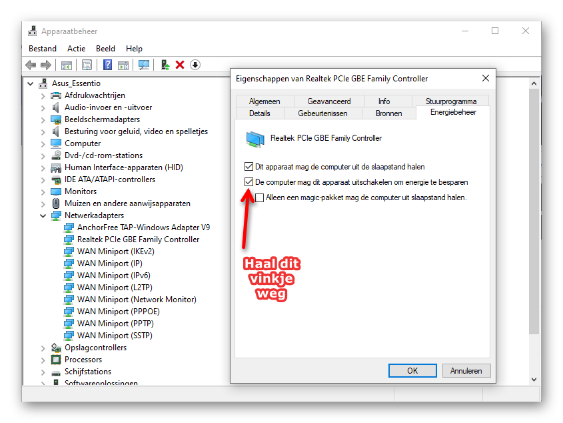This screenshot has width=563, height=423.
Task: Open the Properties sheet toolbar icon
Action: [87, 65]
